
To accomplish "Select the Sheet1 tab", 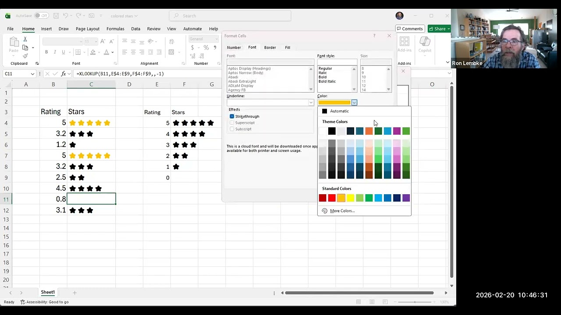I will [48, 292].
